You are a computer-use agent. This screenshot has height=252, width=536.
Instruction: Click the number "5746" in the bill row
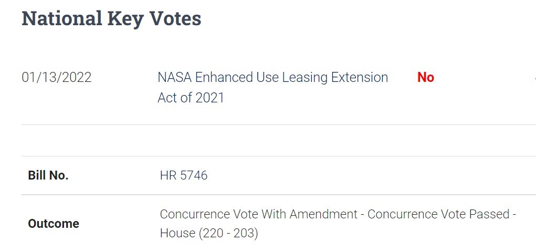pyautogui.click(x=194, y=175)
